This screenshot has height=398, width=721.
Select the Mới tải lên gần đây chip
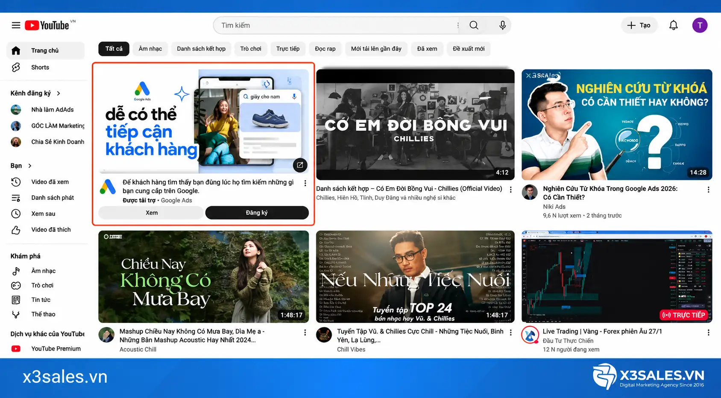(x=376, y=49)
